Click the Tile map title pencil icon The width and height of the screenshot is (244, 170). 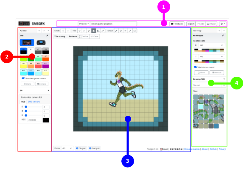click(223, 36)
